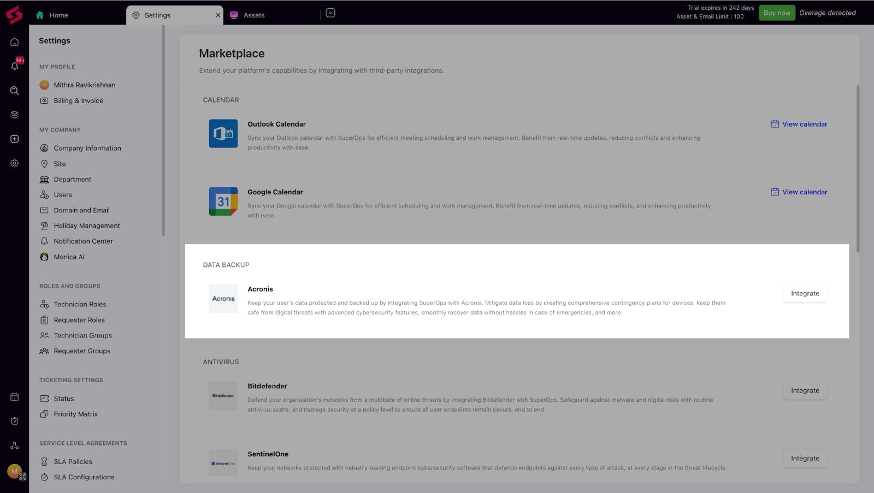Open the search magnifier in left rail
This screenshot has height=493, width=874.
tap(15, 91)
